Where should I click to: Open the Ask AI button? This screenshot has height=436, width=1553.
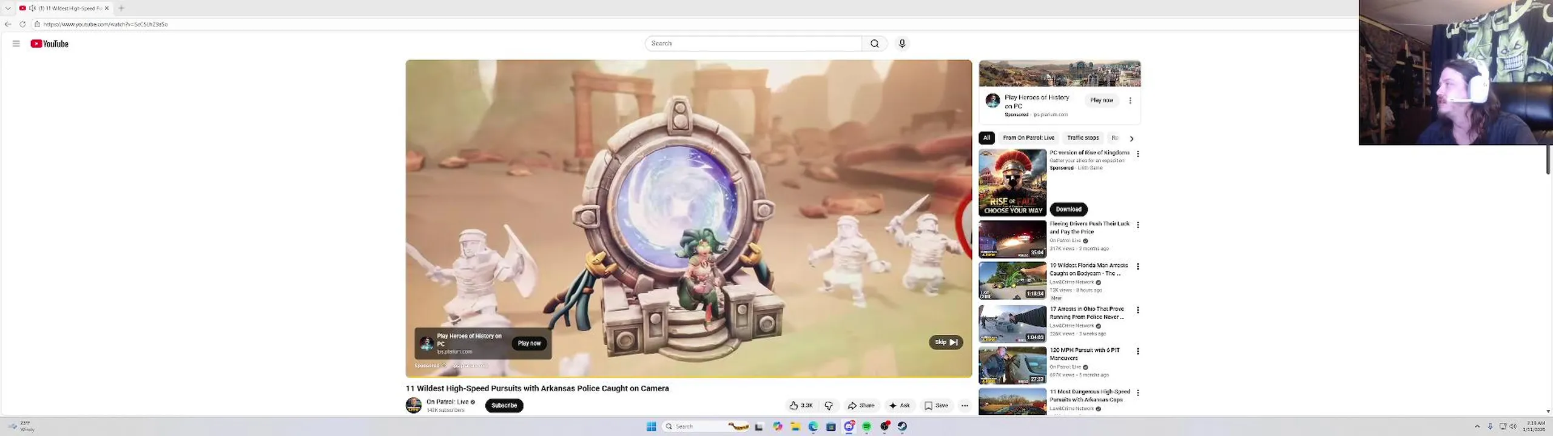point(899,406)
